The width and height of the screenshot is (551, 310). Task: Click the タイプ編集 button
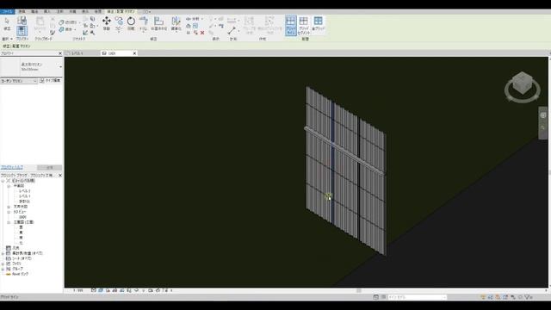[50, 80]
